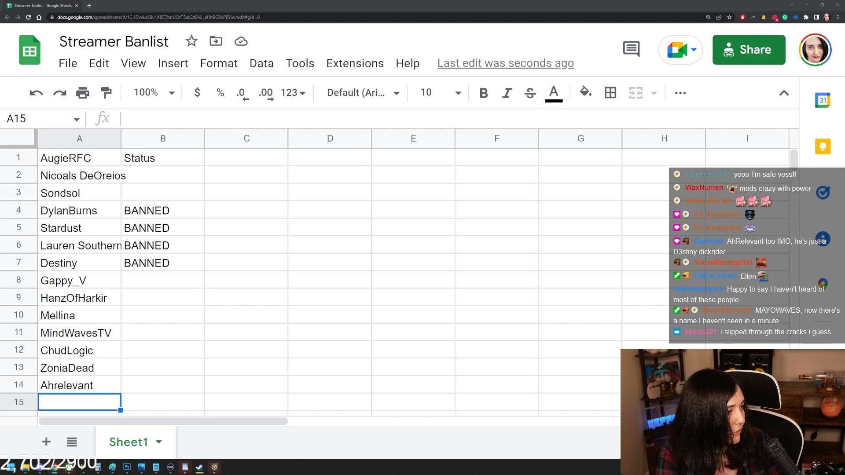
Task: Click the Print icon
Action: click(83, 93)
